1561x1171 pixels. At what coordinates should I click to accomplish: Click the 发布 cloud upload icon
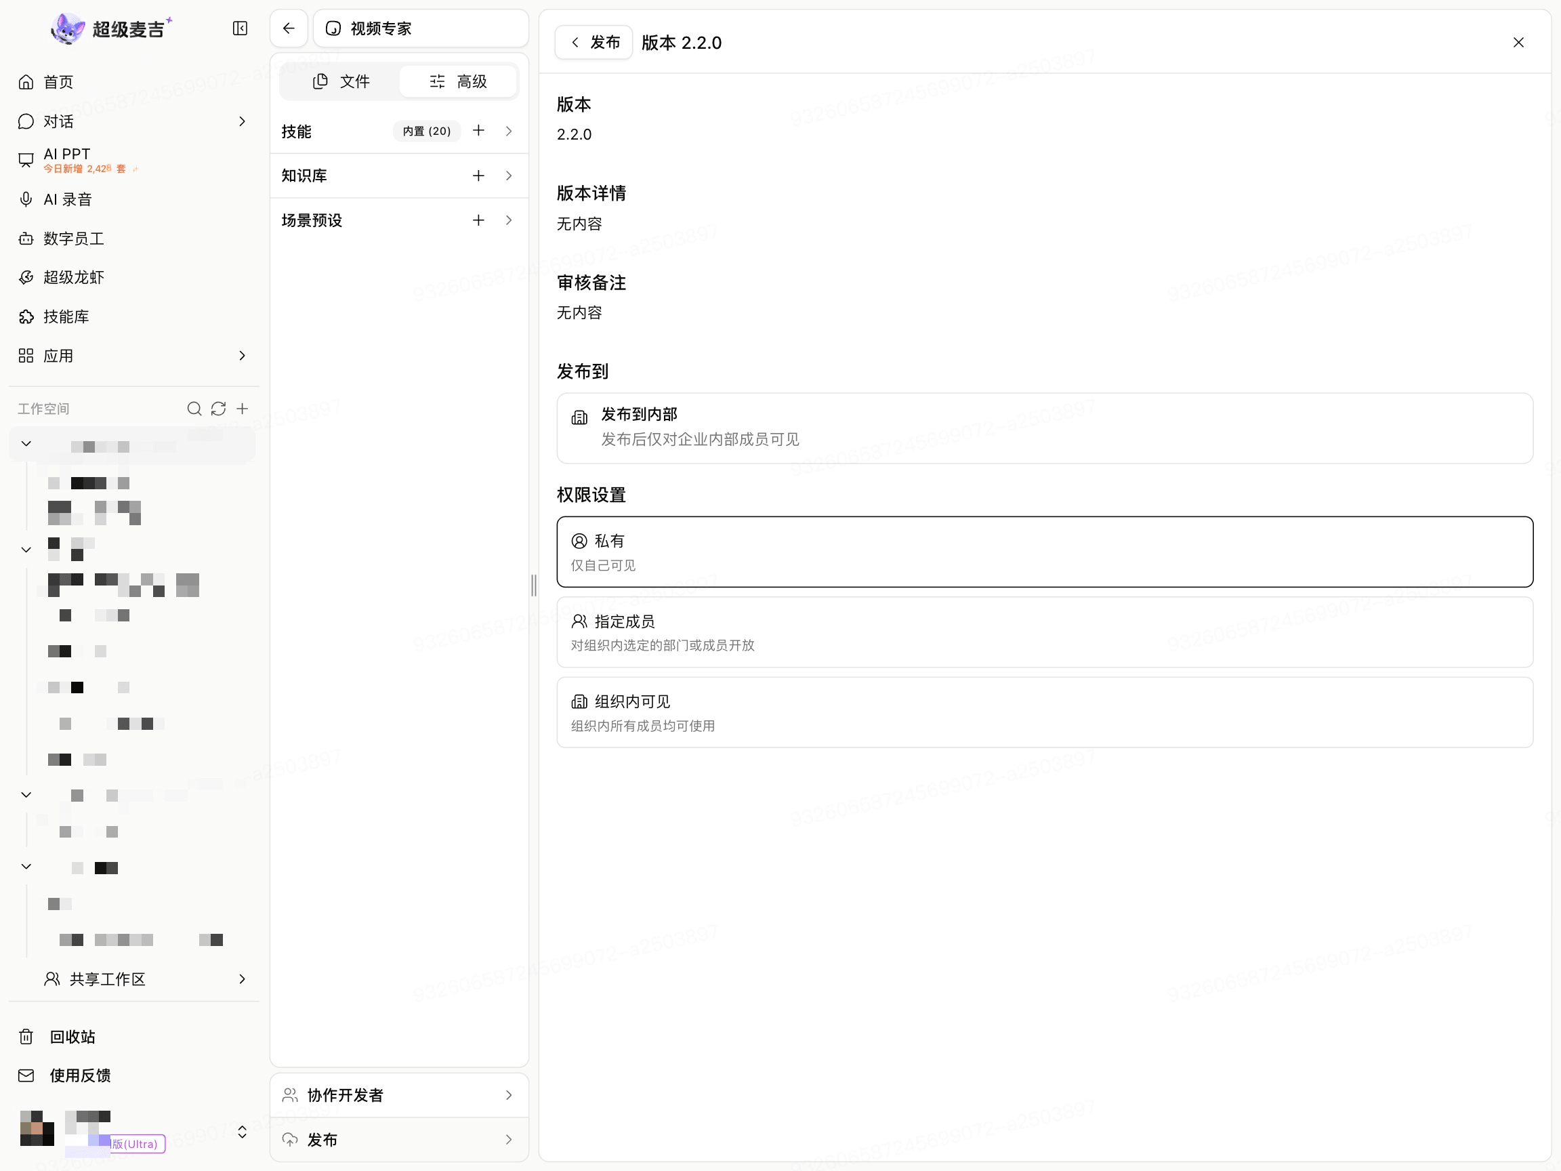(x=290, y=1140)
